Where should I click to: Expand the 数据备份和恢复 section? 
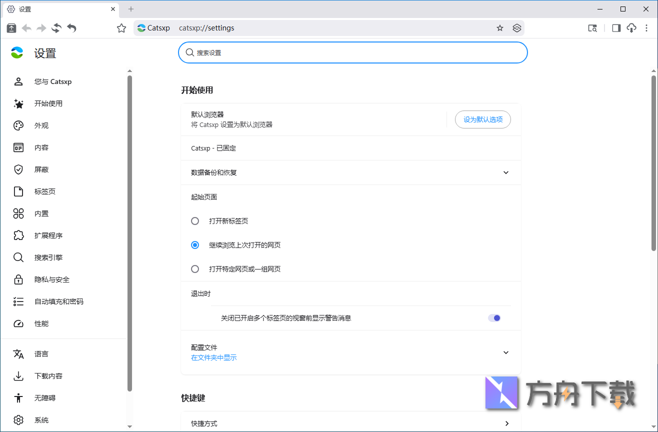click(x=505, y=172)
